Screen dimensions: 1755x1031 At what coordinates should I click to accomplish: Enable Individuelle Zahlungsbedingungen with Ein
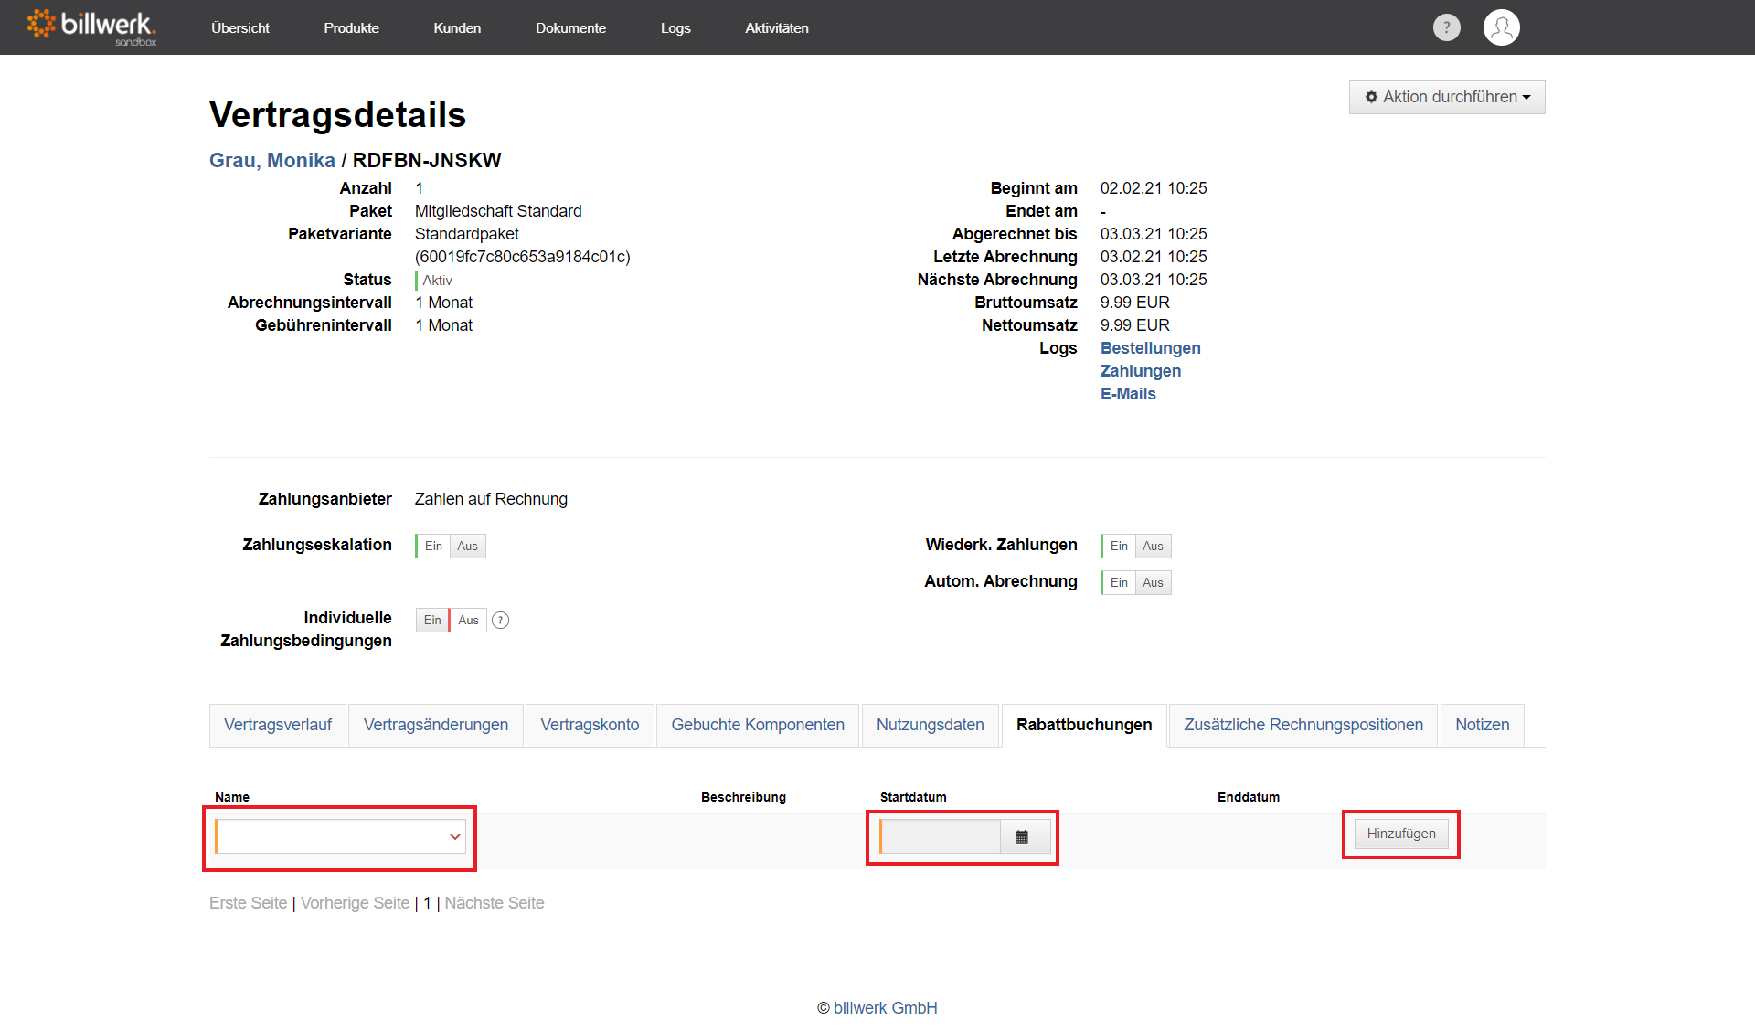pos(432,620)
